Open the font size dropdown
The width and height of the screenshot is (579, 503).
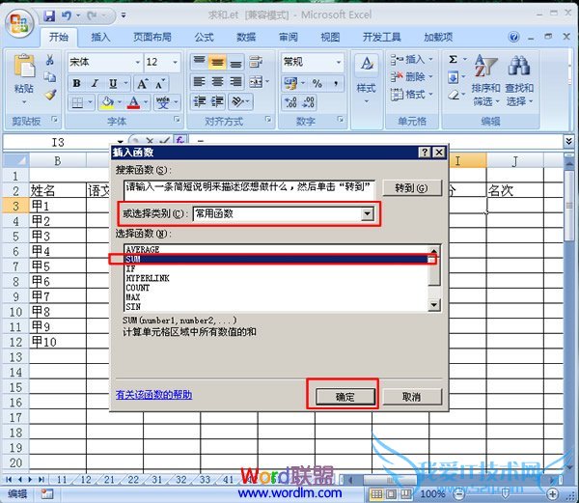point(176,62)
